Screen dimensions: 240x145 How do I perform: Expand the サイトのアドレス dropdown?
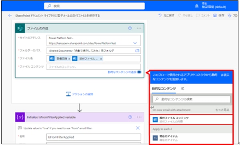[x=135, y=43]
